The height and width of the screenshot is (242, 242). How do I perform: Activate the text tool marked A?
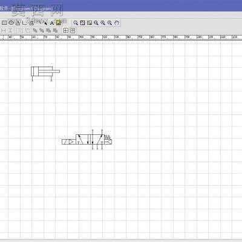(52, 23)
